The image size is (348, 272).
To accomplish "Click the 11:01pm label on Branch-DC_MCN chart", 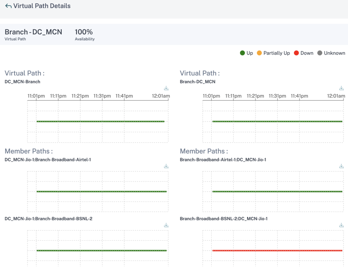I will [211, 96].
